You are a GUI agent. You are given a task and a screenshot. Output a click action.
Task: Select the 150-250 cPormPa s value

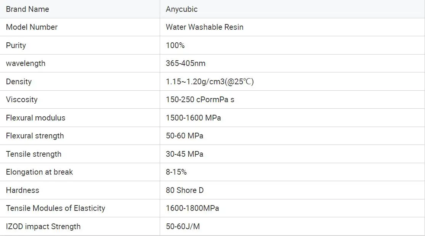tap(200, 100)
